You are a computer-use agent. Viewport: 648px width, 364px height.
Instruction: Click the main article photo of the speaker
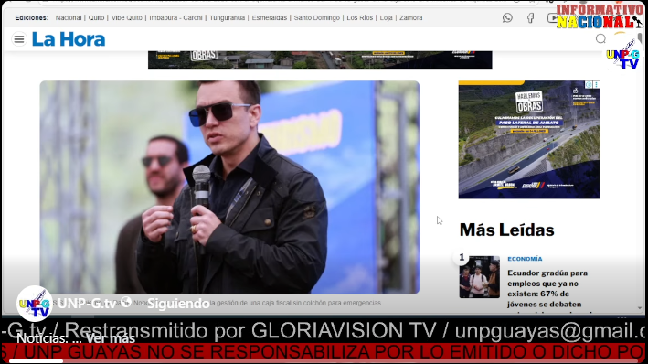click(229, 187)
